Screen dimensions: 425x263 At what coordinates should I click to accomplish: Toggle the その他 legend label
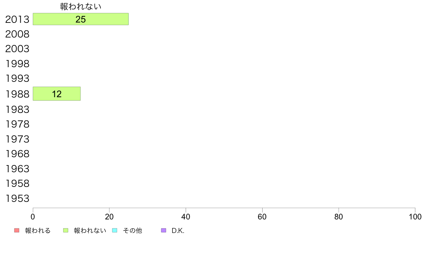click(x=132, y=230)
